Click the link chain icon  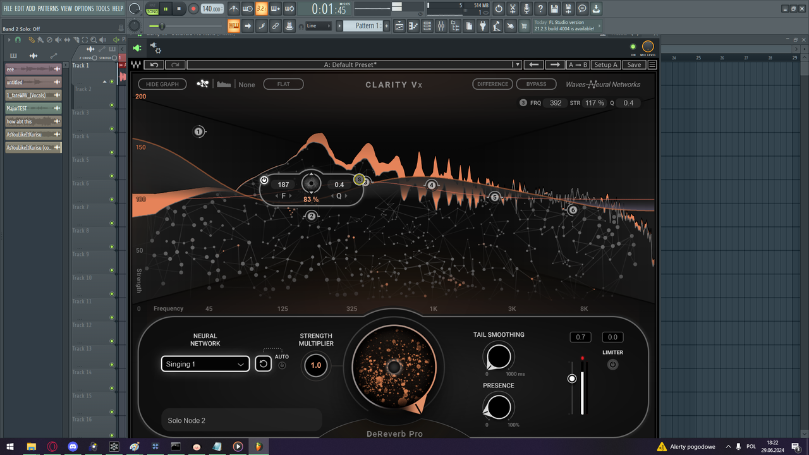276,26
